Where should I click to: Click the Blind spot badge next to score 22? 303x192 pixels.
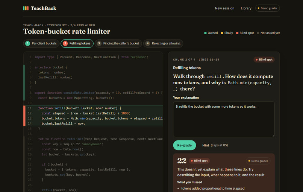click(x=199, y=161)
